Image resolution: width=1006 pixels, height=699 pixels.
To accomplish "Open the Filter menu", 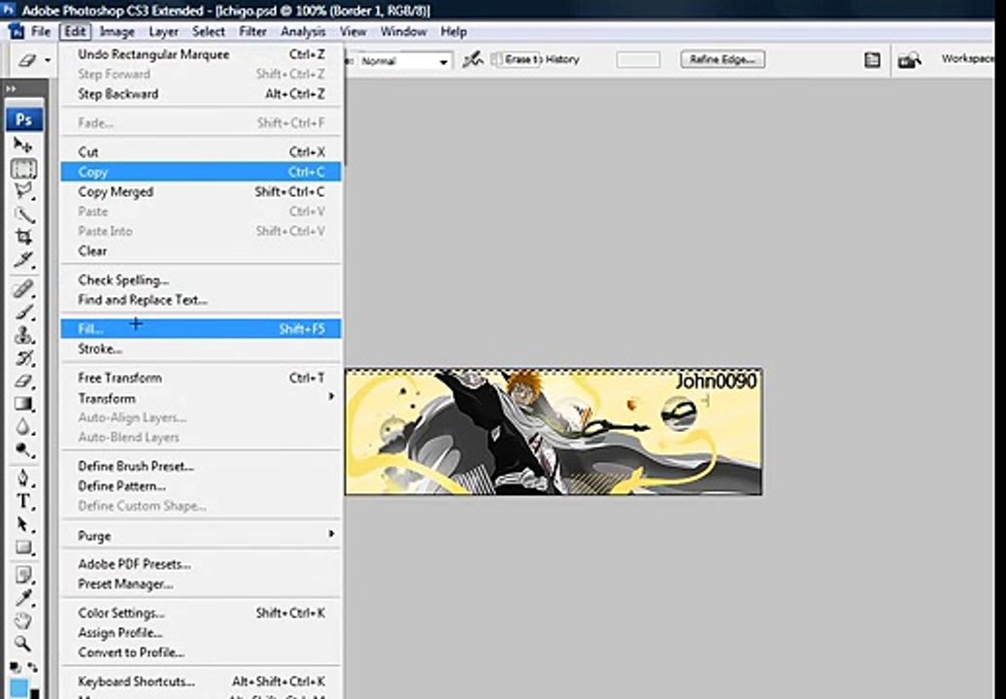I will pyautogui.click(x=252, y=31).
